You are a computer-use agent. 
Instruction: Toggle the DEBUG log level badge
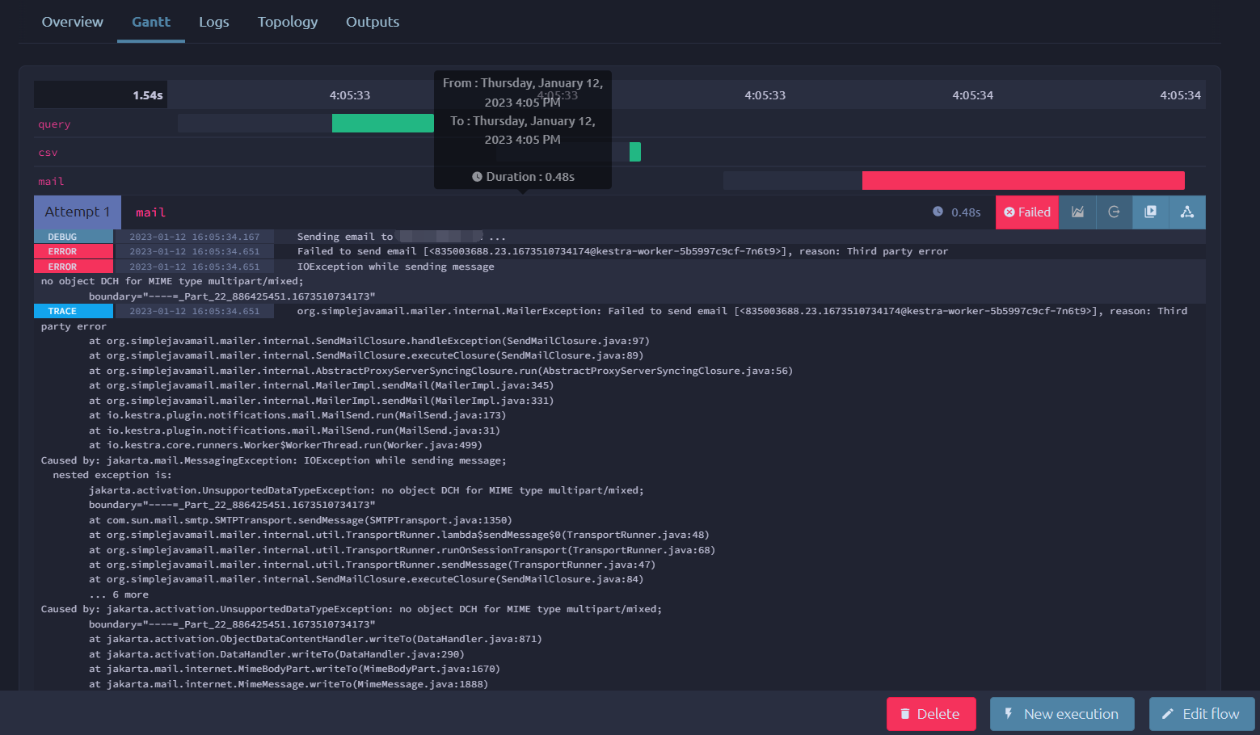[x=74, y=236]
